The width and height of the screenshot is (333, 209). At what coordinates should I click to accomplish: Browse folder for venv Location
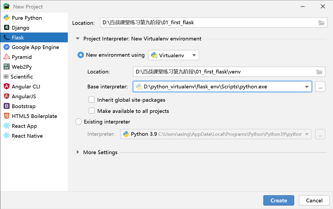pos(319,72)
